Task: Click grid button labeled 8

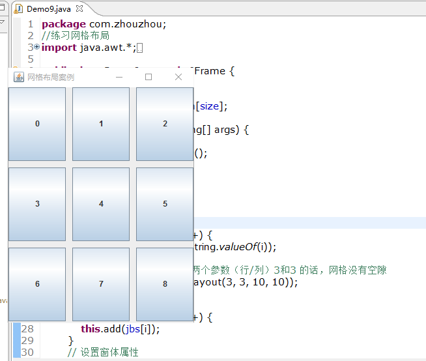Action: click(x=165, y=284)
